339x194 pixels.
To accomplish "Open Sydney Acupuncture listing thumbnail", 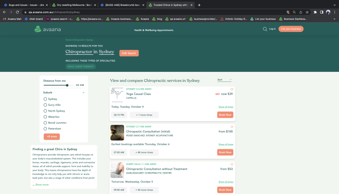I will coord(117,132).
